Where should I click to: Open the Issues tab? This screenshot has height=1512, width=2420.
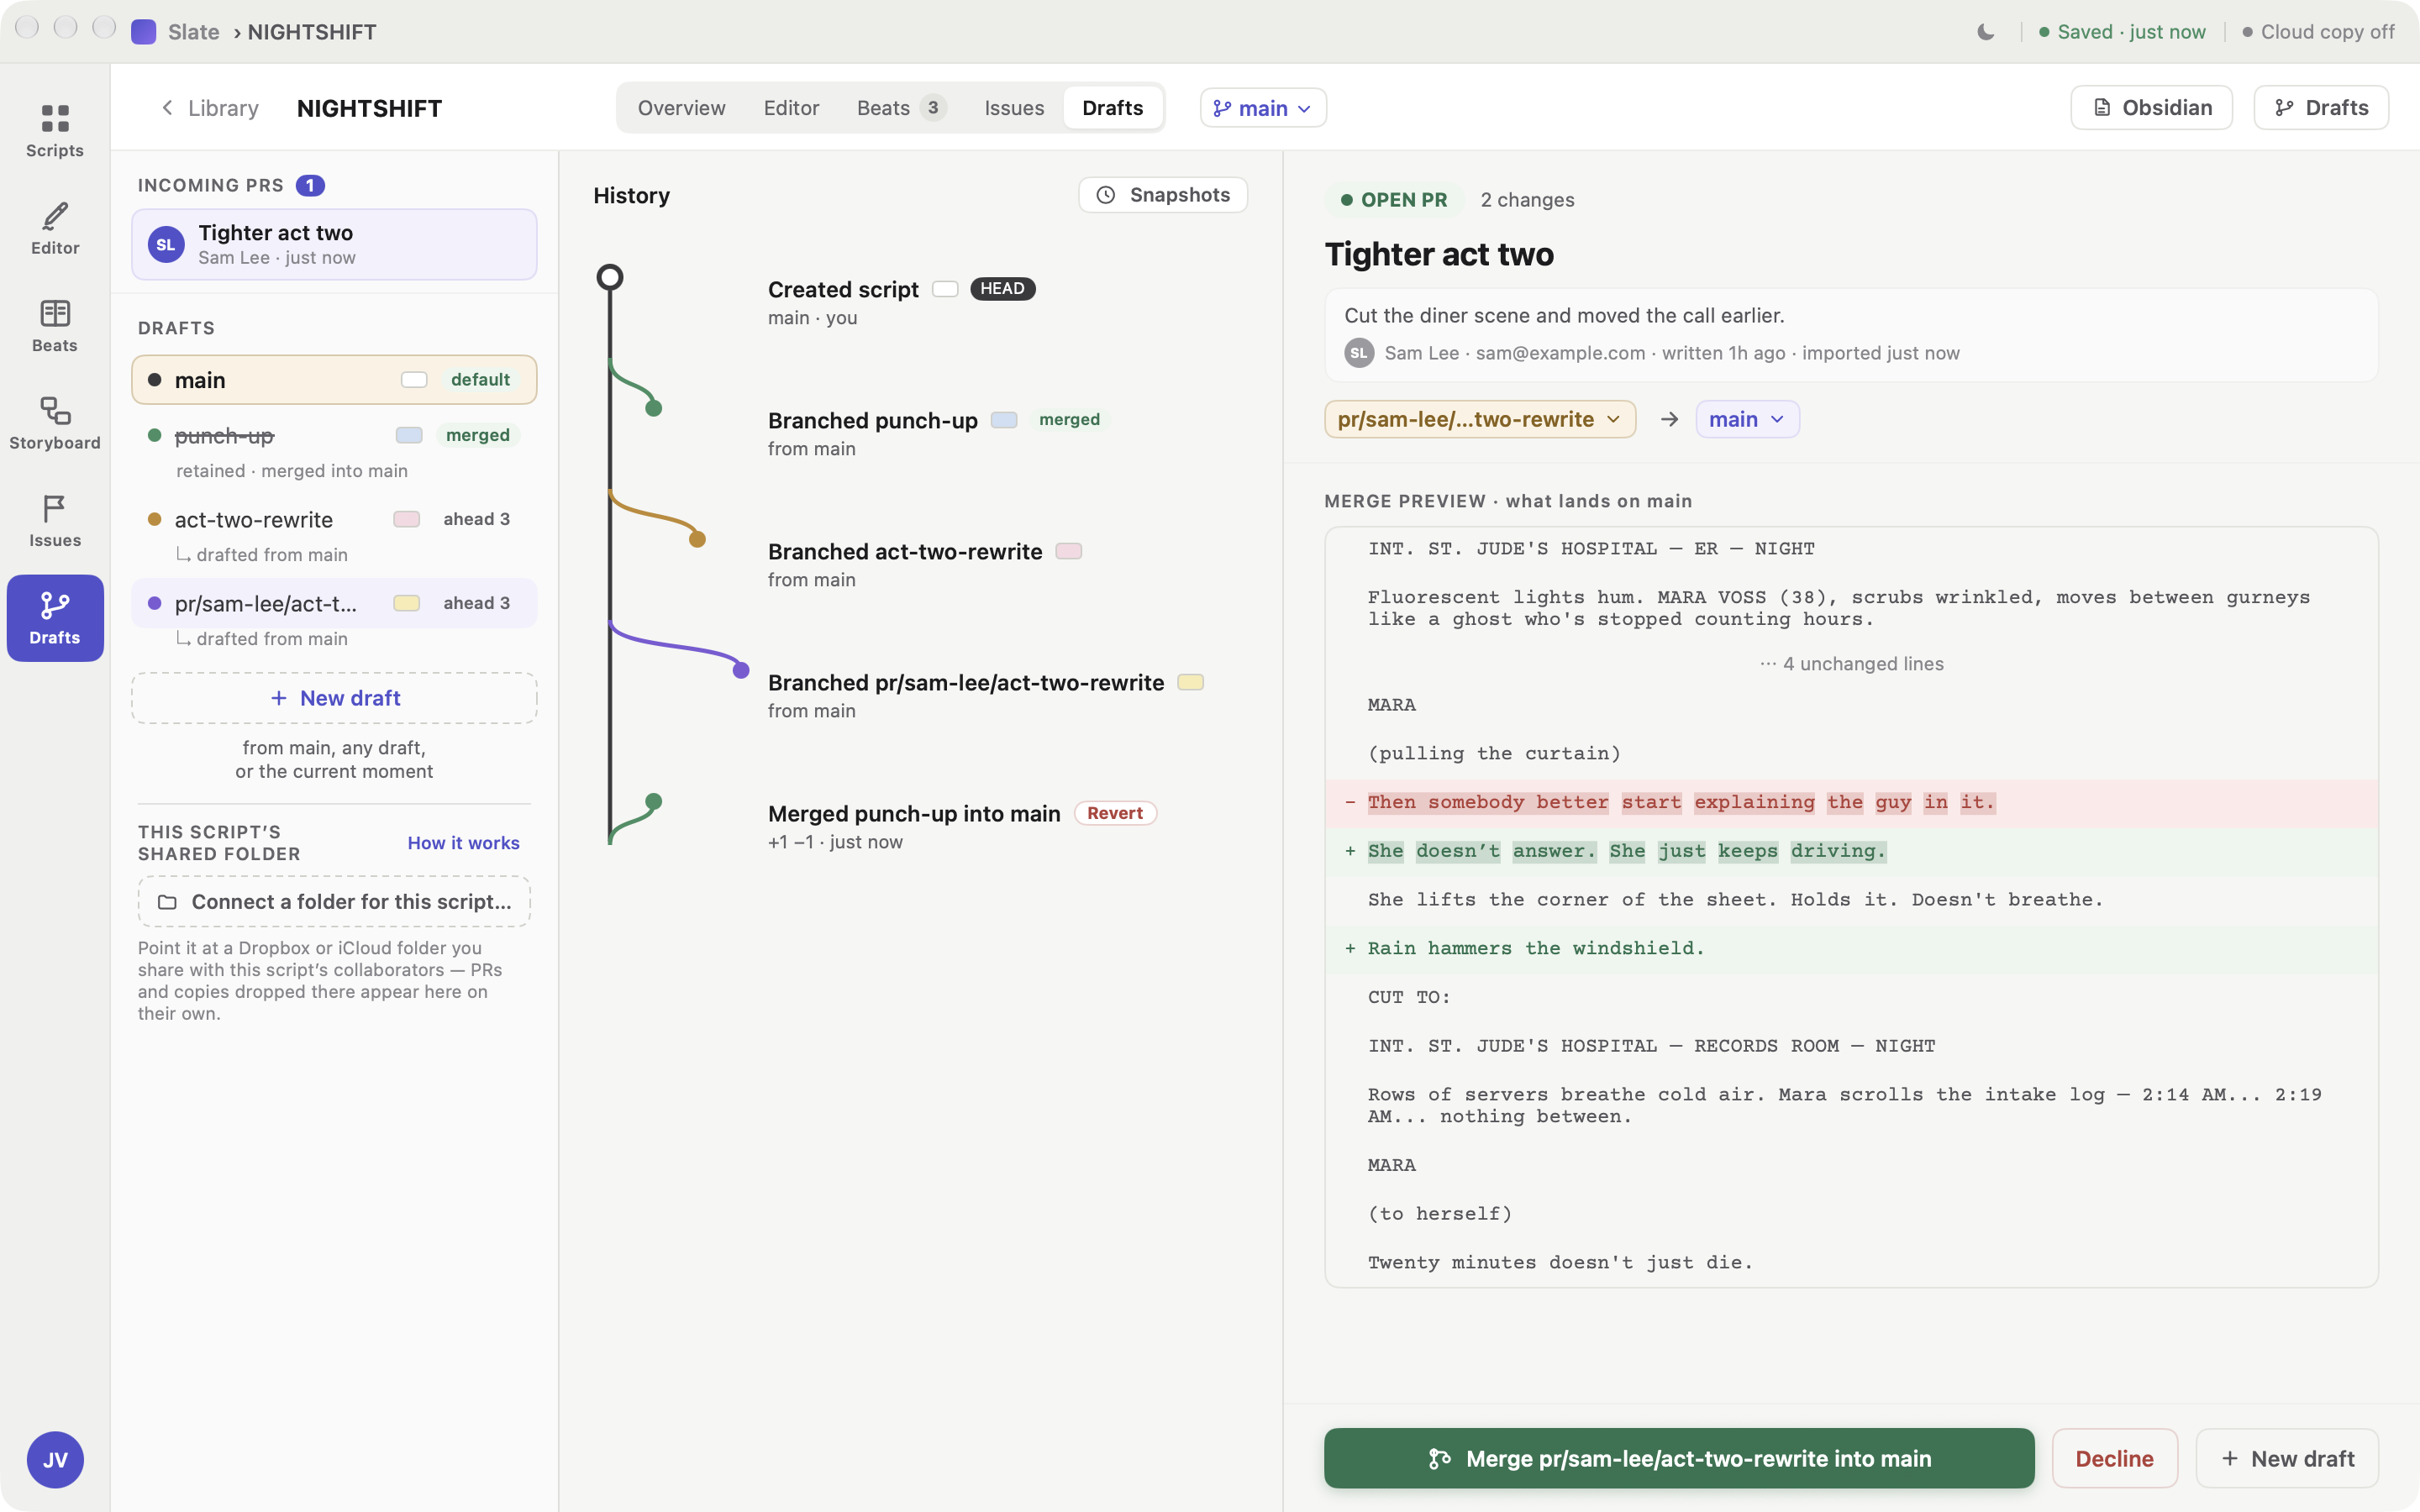click(1014, 108)
